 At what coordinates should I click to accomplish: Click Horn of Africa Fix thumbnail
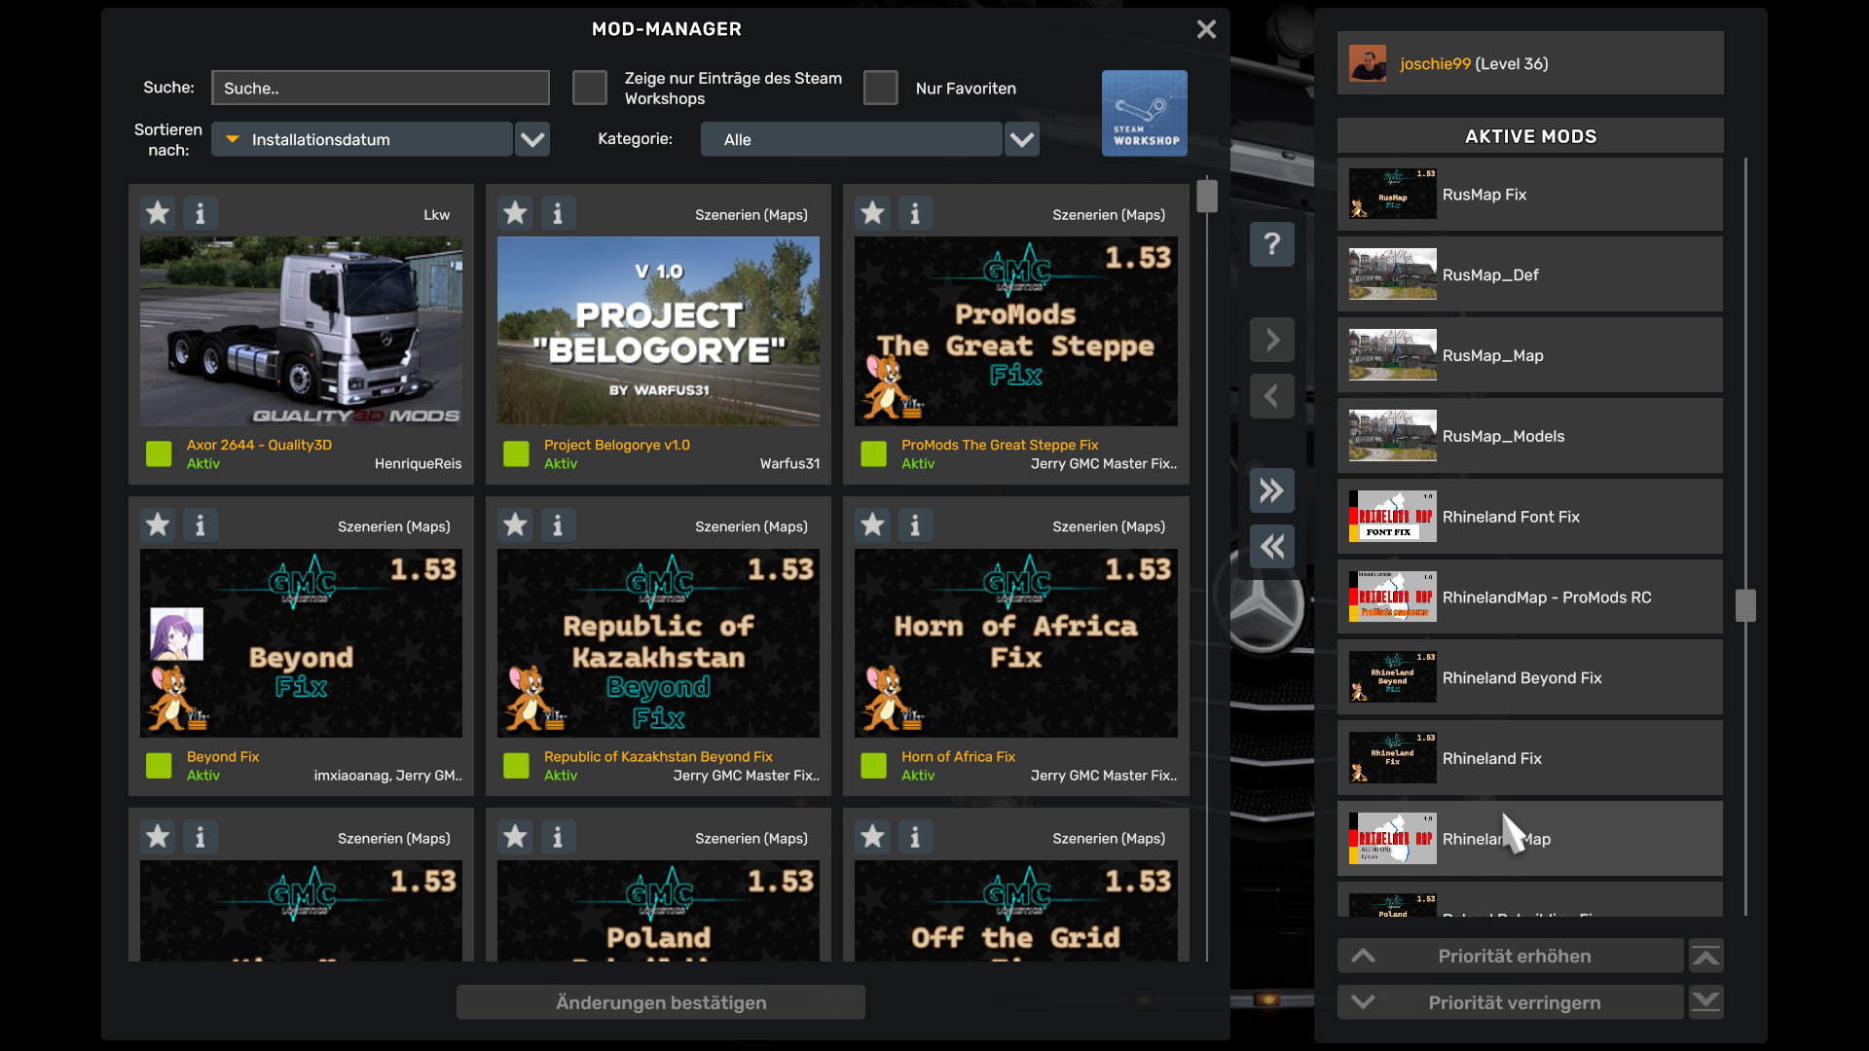pos(1015,643)
